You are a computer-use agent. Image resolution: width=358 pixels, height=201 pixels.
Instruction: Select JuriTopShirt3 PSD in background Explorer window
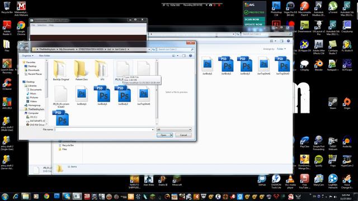[x=282, y=66]
